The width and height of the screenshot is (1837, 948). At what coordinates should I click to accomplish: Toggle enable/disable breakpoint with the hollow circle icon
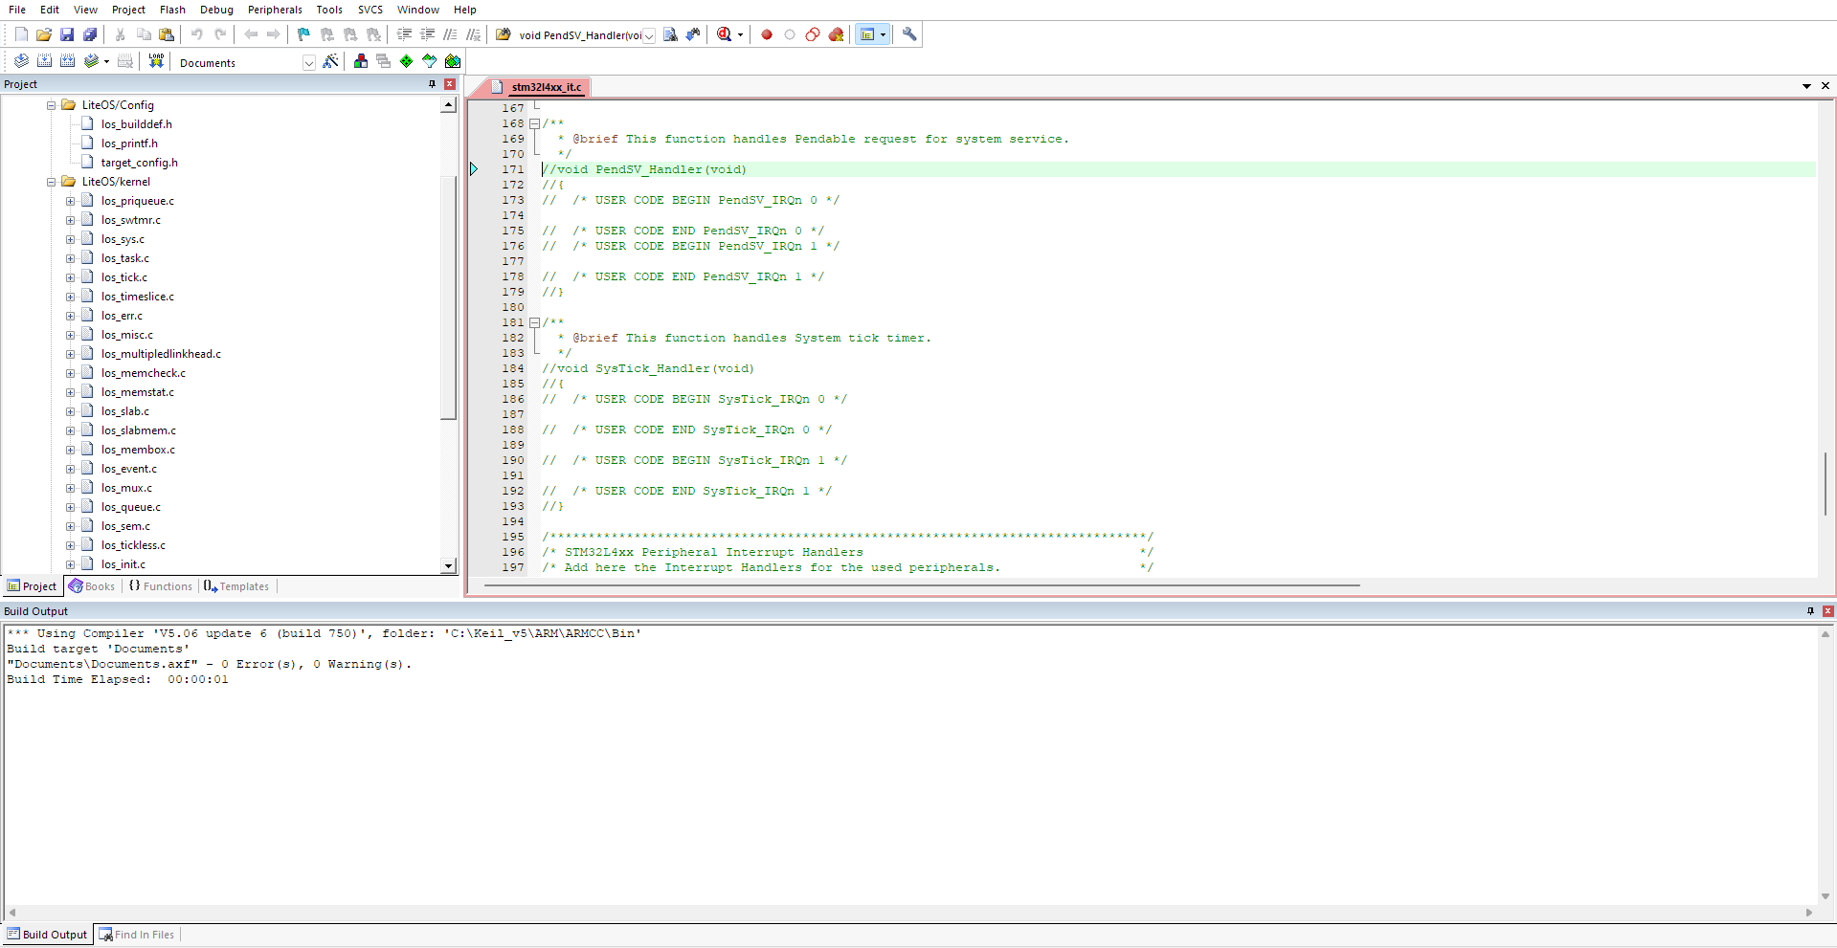[790, 34]
